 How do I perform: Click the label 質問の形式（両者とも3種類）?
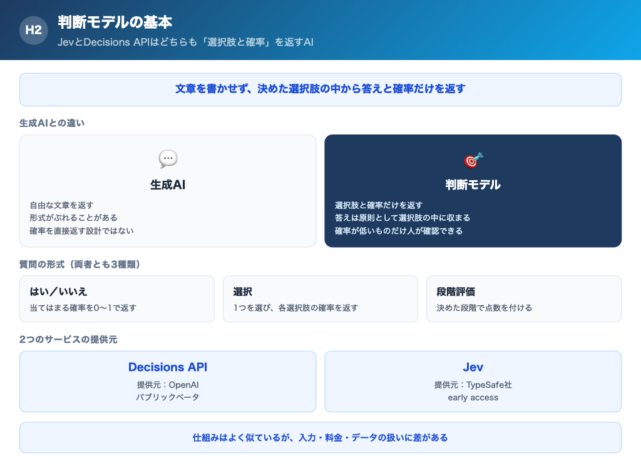[x=79, y=265]
